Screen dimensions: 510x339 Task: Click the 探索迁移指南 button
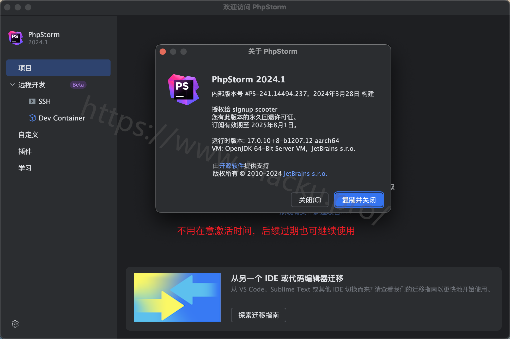point(259,315)
